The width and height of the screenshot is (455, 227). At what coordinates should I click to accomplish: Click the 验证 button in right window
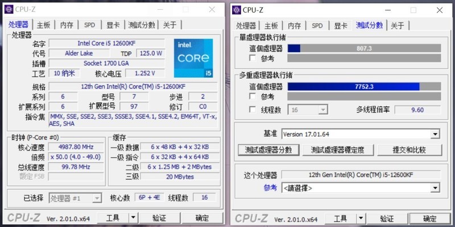coord(387,218)
